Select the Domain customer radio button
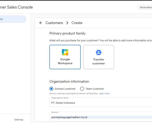152x123 pixels. [52, 89]
